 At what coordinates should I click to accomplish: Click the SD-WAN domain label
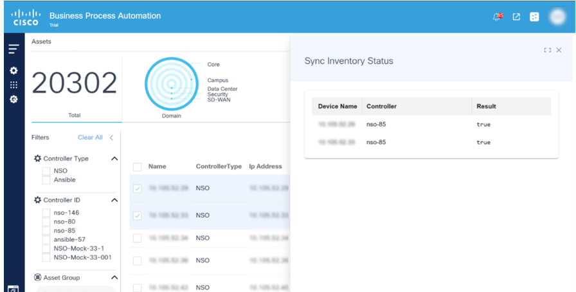click(x=219, y=100)
